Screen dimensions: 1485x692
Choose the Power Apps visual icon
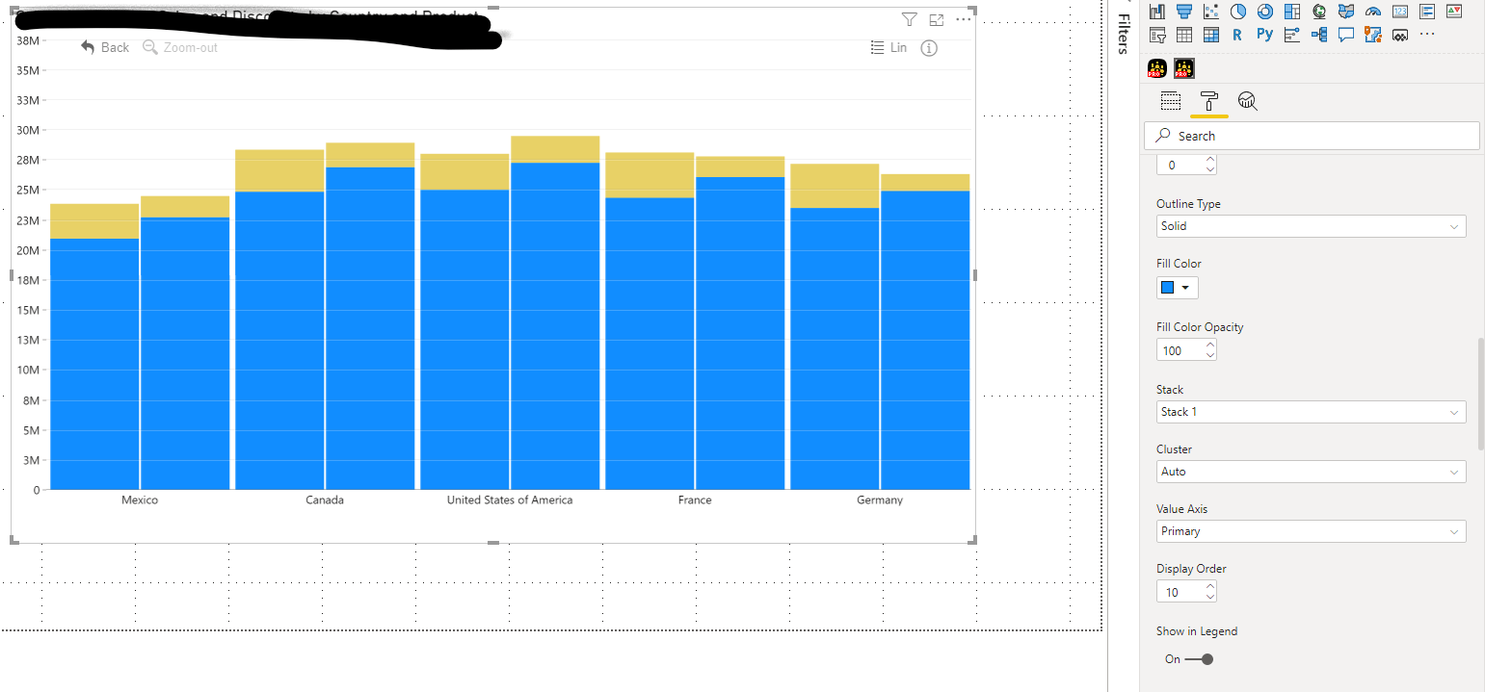pos(1400,35)
